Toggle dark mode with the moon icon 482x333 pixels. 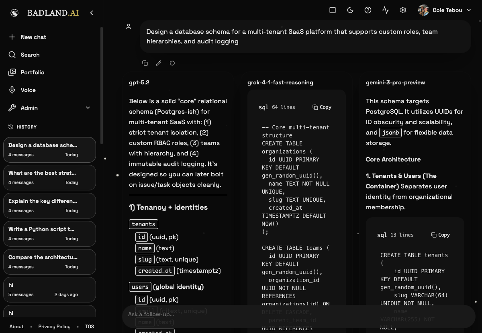click(350, 10)
